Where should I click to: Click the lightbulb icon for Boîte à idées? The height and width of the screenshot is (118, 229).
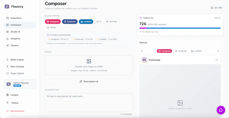point(7,60)
